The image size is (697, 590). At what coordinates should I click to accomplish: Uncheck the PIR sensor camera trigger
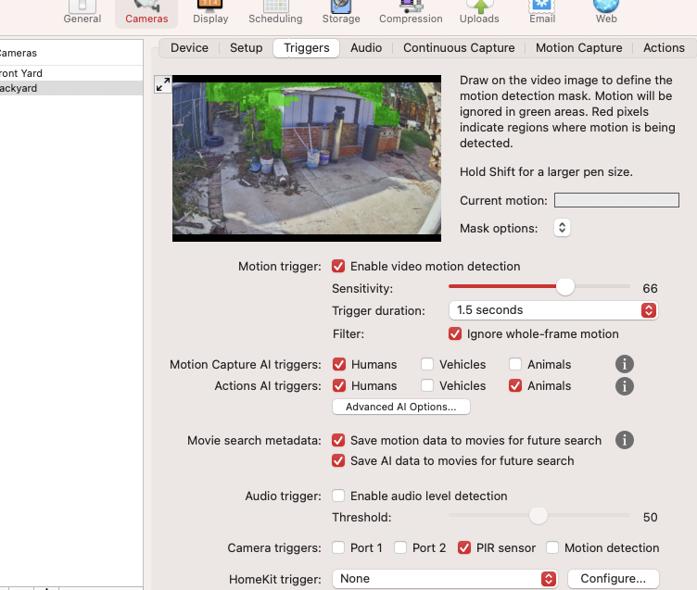464,547
